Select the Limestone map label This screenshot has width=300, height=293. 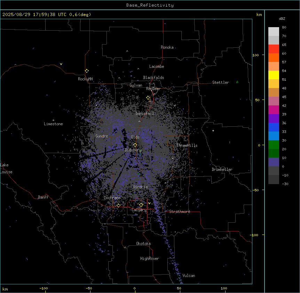pyautogui.click(x=53, y=124)
